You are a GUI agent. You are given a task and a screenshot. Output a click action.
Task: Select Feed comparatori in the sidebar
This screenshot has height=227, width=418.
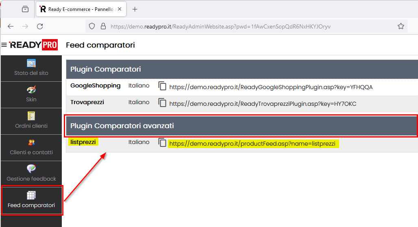pyautogui.click(x=31, y=201)
